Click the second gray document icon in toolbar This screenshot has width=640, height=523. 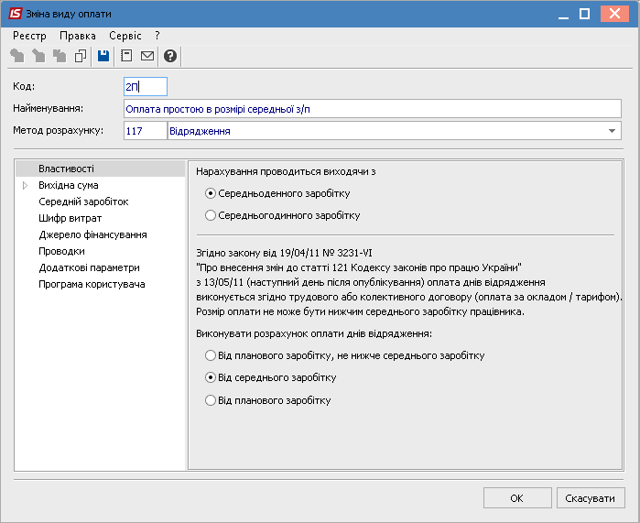(38, 56)
